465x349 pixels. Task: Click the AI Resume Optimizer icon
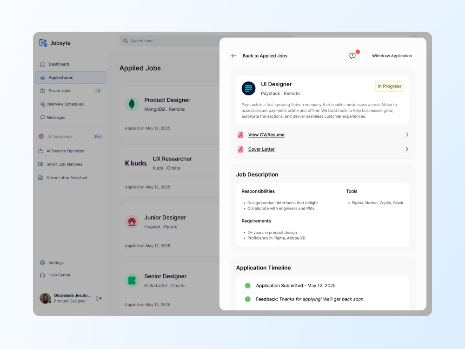point(40,151)
